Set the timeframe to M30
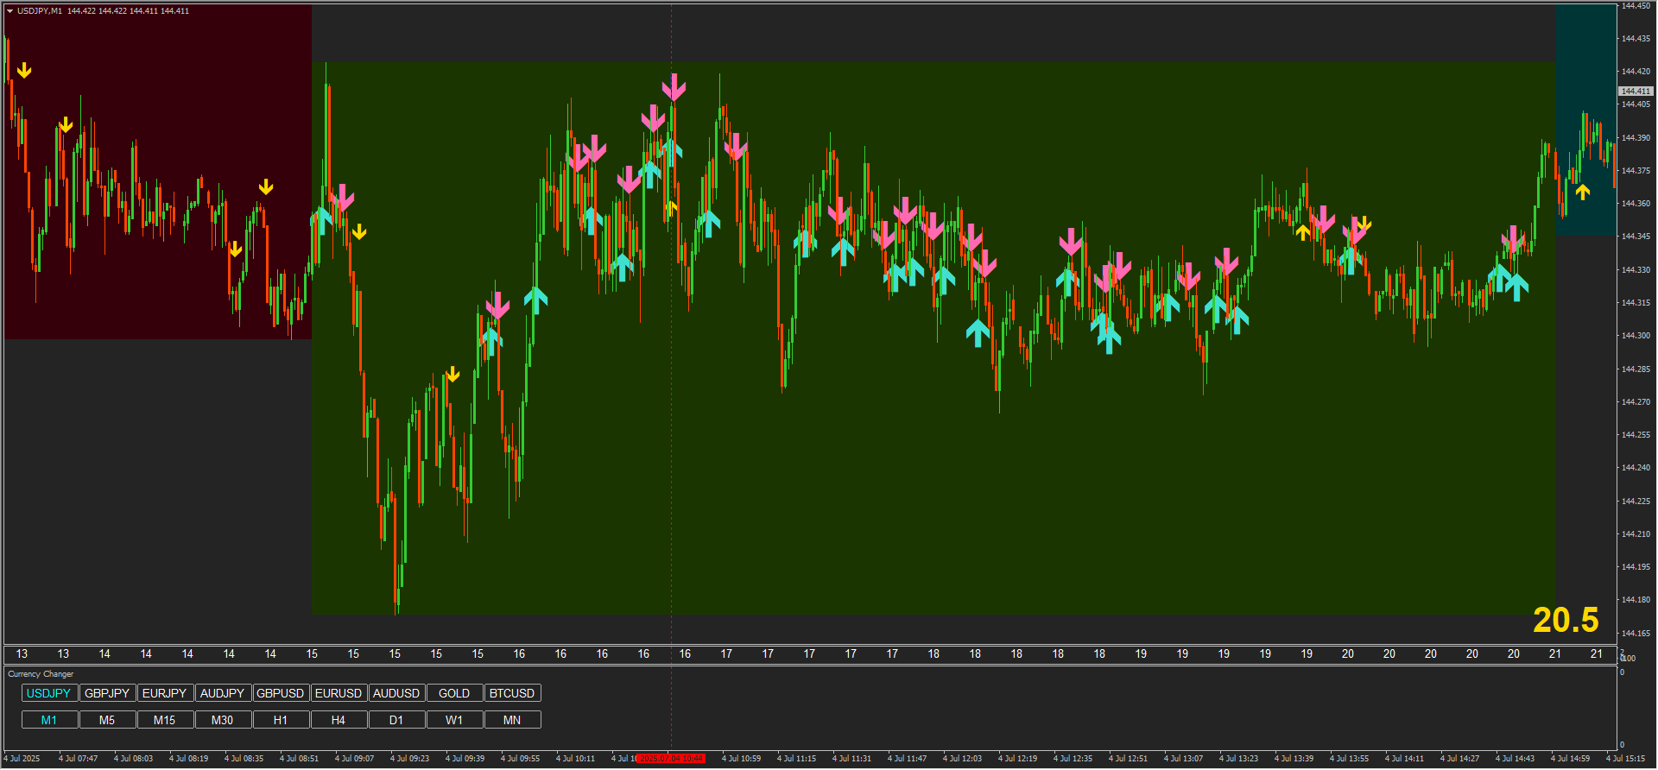This screenshot has height=770, width=1658. pos(223,720)
